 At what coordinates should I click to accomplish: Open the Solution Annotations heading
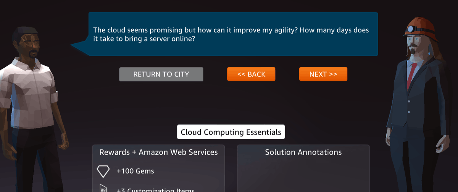pos(303,152)
